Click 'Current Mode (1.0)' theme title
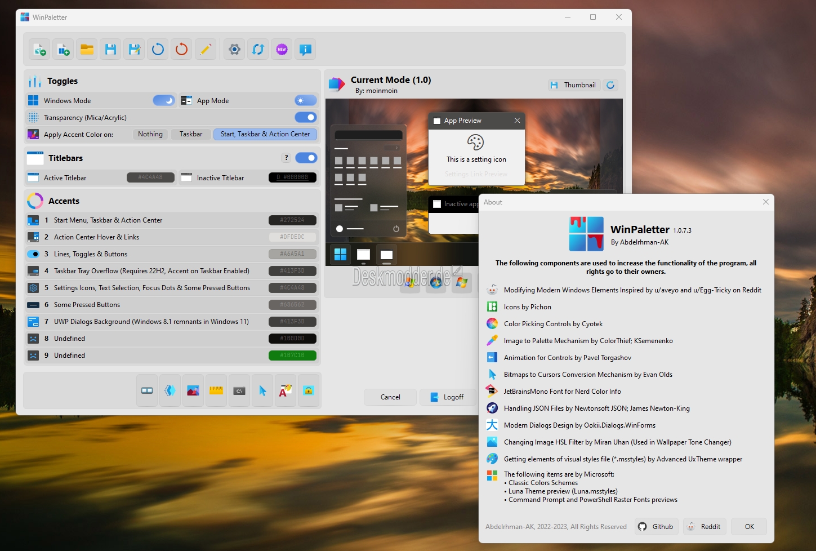816x551 pixels. (x=391, y=80)
